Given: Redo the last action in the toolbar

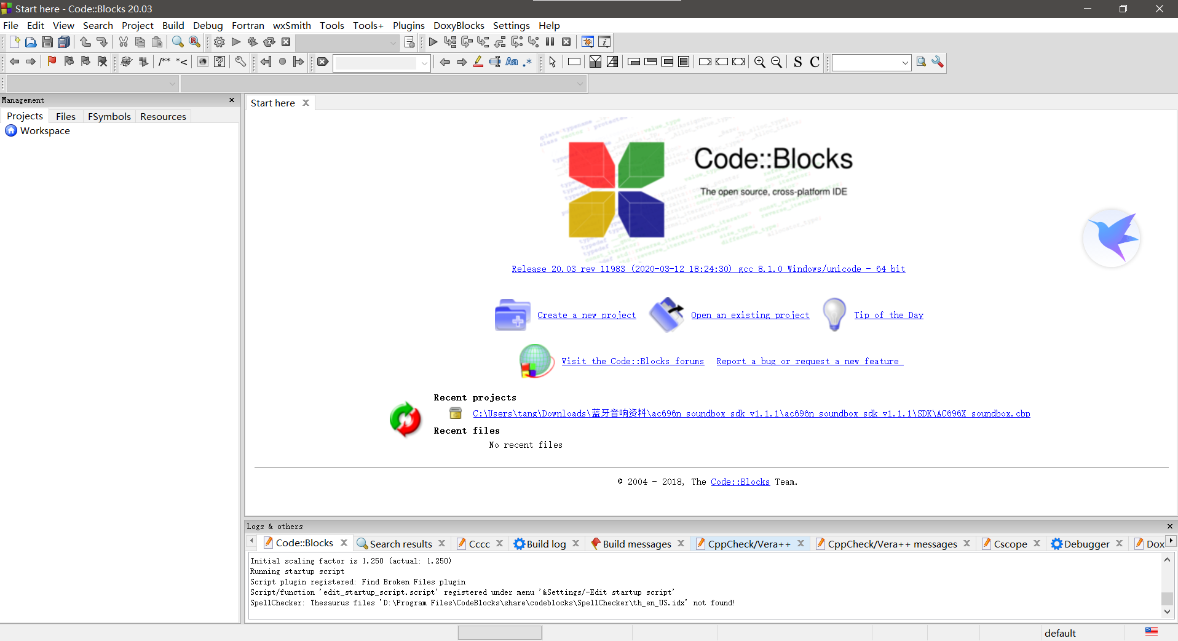Looking at the screenshot, I should pyautogui.click(x=102, y=42).
